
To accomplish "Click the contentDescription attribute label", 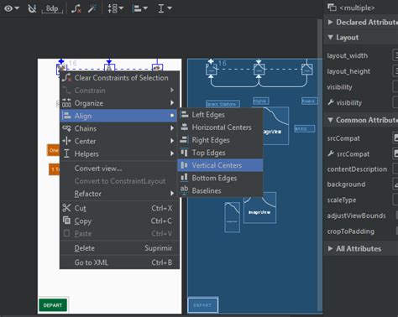I will click(x=357, y=169).
